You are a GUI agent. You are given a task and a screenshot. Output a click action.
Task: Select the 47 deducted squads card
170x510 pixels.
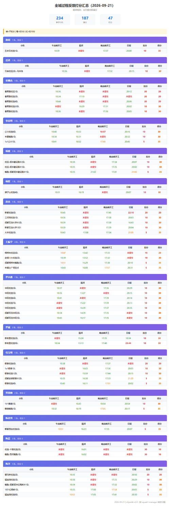coord(110,19)
